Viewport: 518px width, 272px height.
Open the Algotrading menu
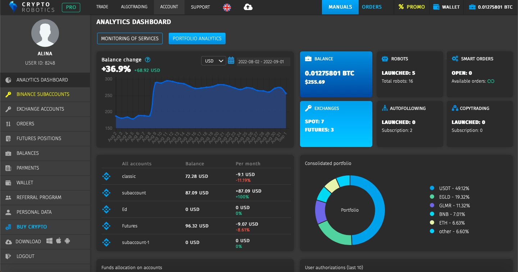pyautogui.click(x=134, y=7)
